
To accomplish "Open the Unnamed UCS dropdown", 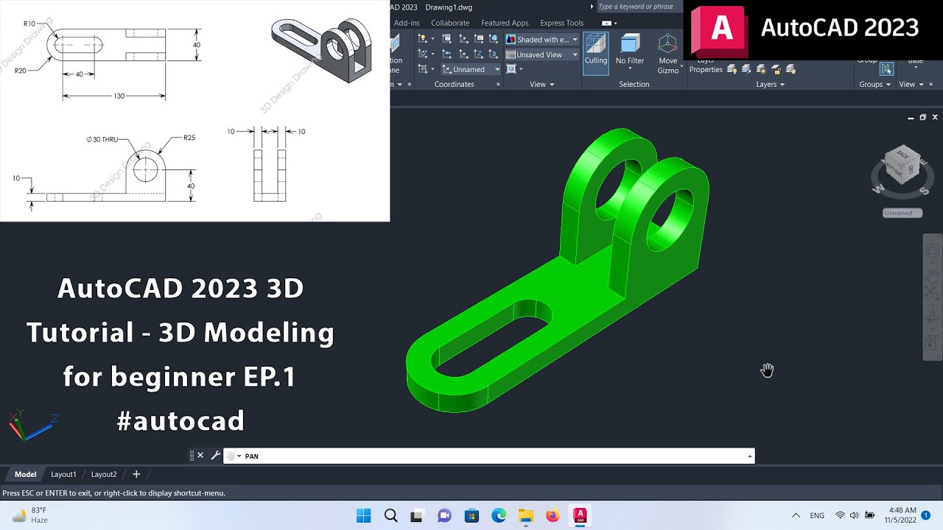I will coord(471,69).
